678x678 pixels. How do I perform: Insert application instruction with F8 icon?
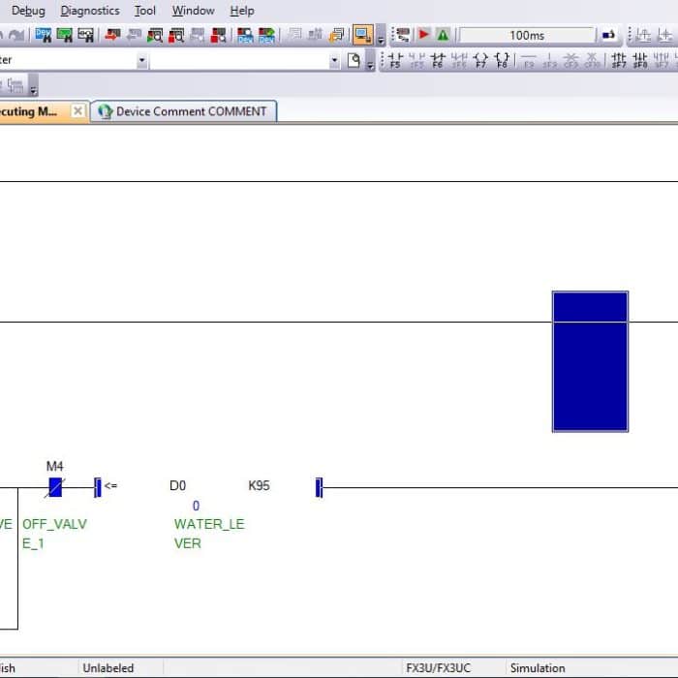click(502, 60)
